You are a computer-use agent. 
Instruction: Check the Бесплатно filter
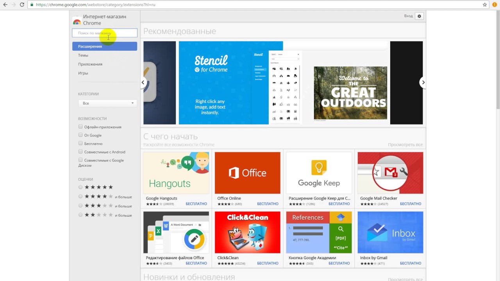80,143
